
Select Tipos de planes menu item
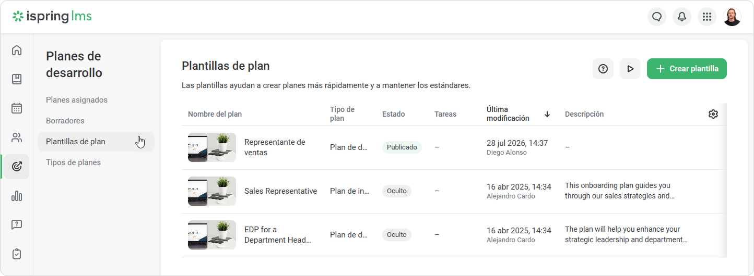[74, 162]
